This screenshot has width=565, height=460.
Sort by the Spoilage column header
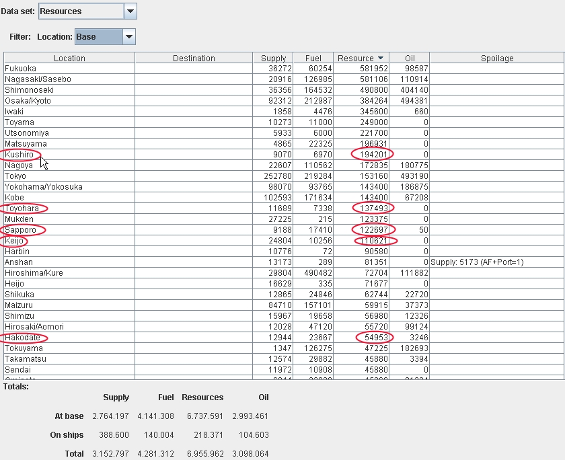(x=497, y=58)
